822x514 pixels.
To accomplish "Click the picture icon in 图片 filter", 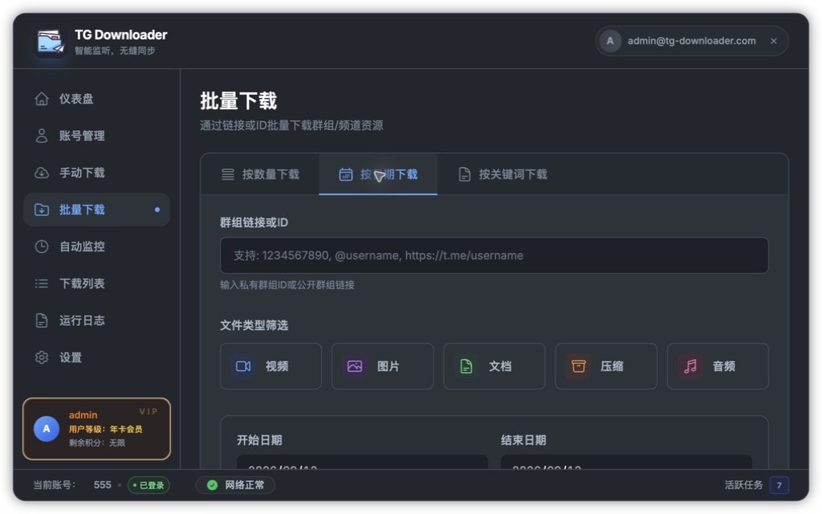I will (355, 366).
